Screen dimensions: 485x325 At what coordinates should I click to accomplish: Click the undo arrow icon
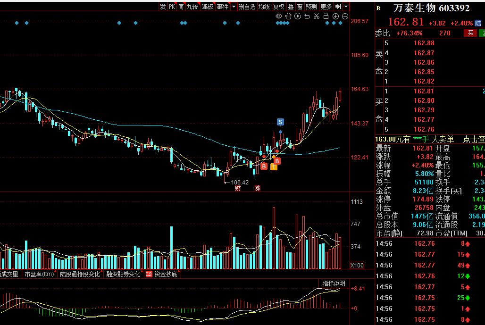tap(307, 16)
